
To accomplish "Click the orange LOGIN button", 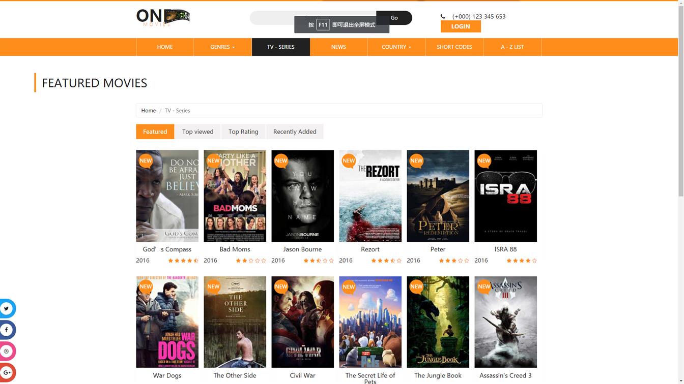I will point(461,26).
